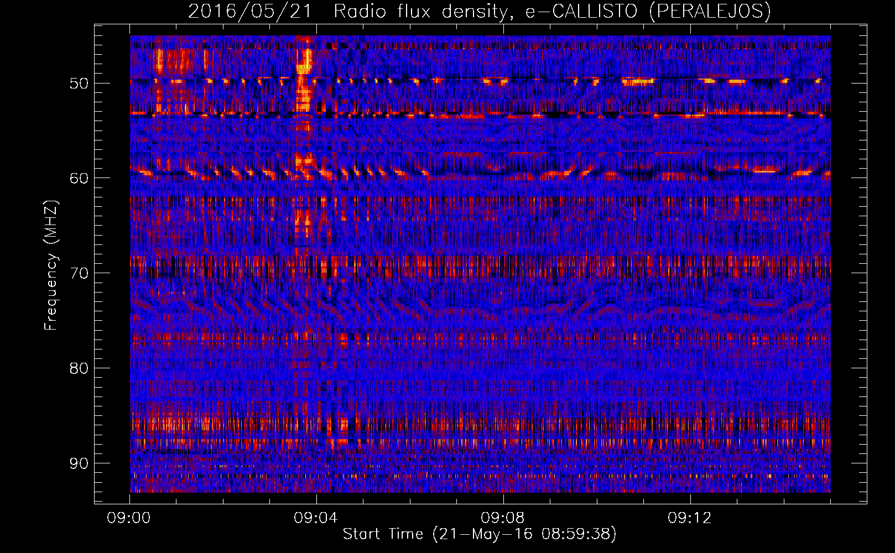Click the 09:00 time tick label

click(x=129, y=518)
